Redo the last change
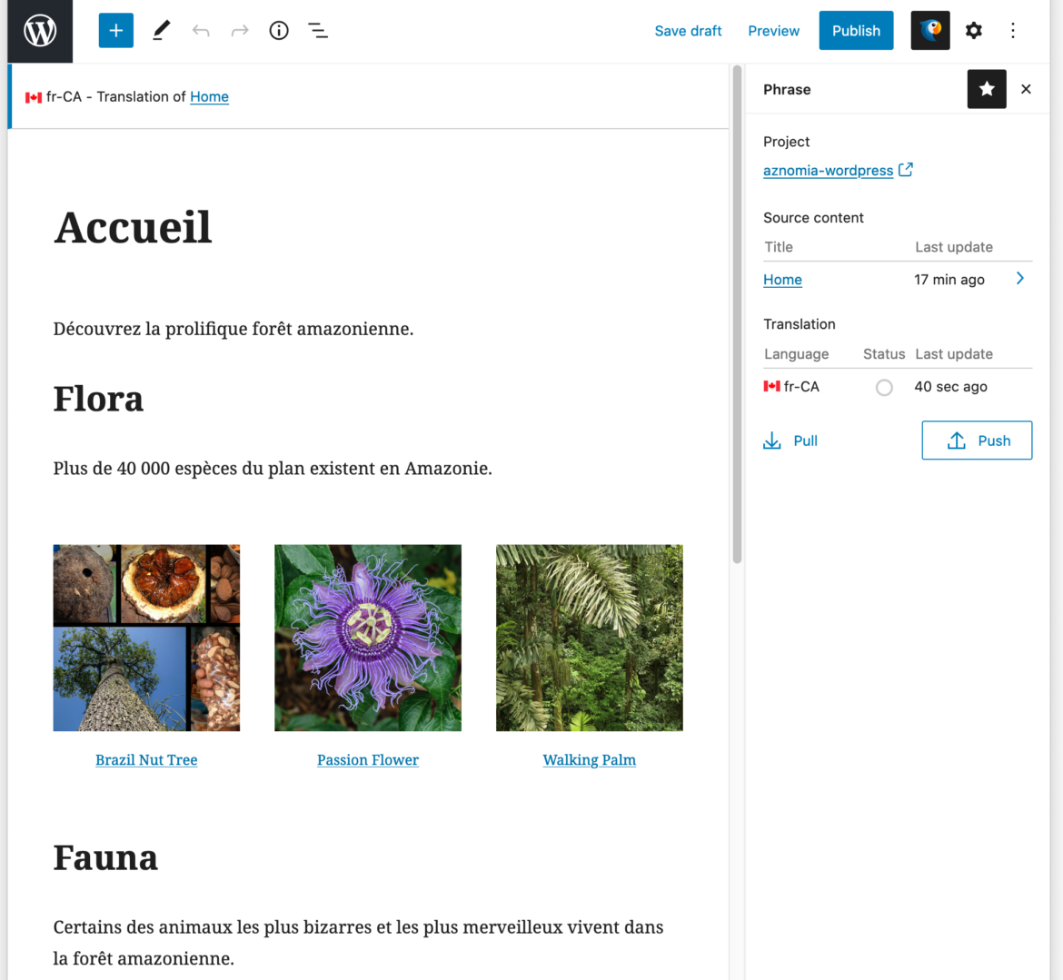Viewport: 1063px width, 980px height. pyautogui.click(x=239, y=30)
